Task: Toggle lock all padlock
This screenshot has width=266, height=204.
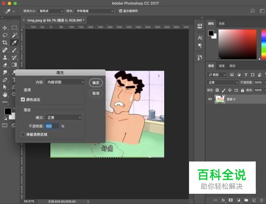Action: click(242, 90)
